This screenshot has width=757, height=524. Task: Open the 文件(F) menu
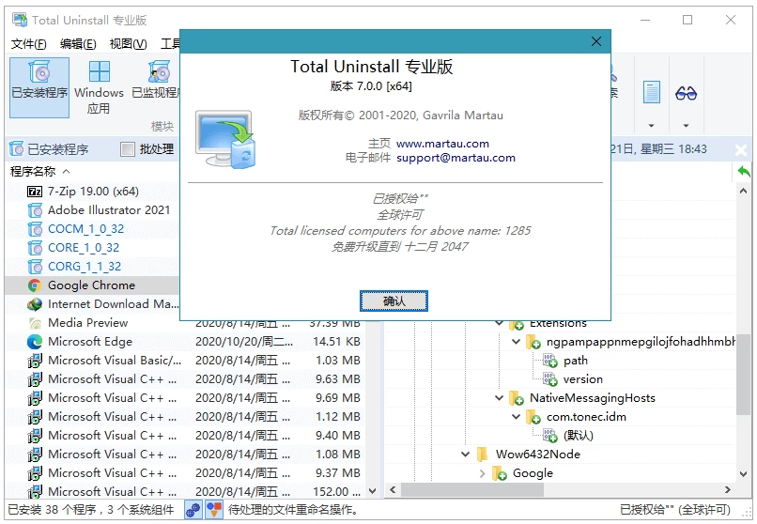tap(28, 44)
